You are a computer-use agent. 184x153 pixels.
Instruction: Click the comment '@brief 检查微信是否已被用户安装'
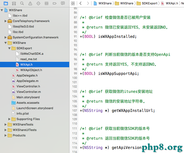[x=120, y=17]
